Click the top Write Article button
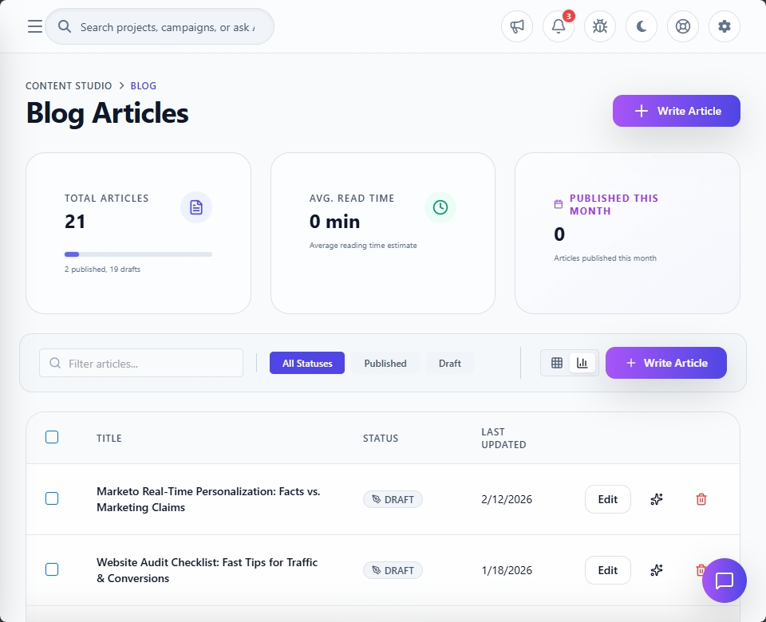Viewport: 766px width, 622px height. 677,111
